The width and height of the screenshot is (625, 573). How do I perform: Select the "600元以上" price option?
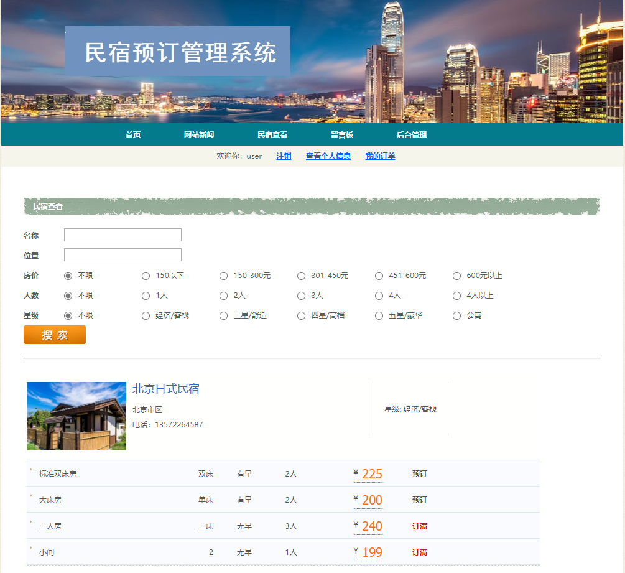tap(456, 276)
